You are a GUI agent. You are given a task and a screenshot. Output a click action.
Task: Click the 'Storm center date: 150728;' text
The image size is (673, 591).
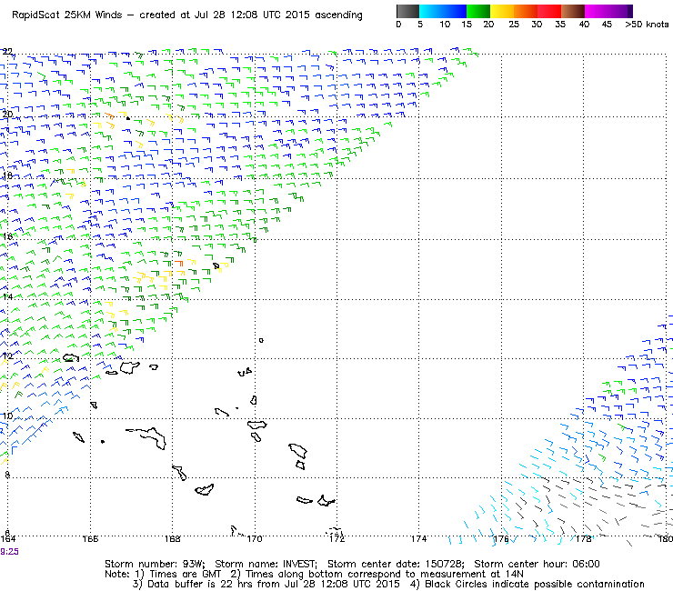(x=397, y=564)
